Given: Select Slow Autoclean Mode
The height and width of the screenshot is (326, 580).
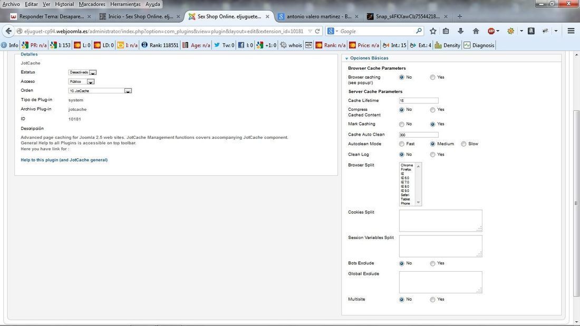Looking at the screenshot, I should point(463,144).
